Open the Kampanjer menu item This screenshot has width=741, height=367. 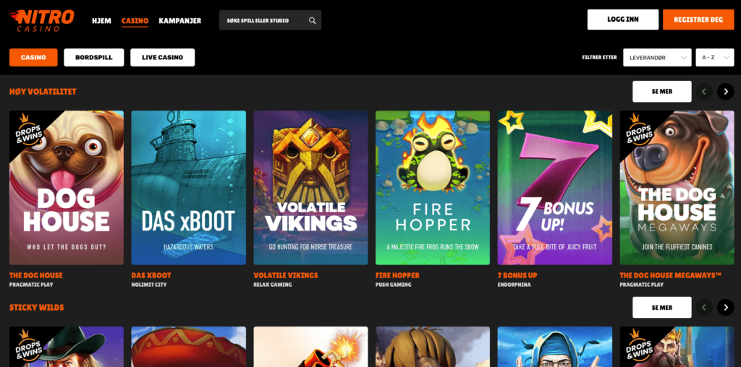click(180, 21)
